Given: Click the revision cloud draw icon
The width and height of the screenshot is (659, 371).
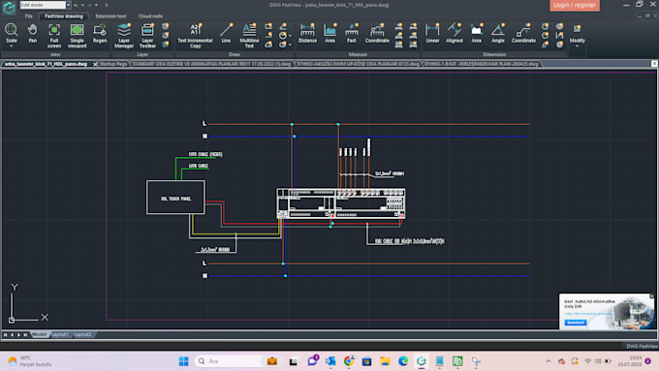Looking at the screenshot, I should point(268,45).
